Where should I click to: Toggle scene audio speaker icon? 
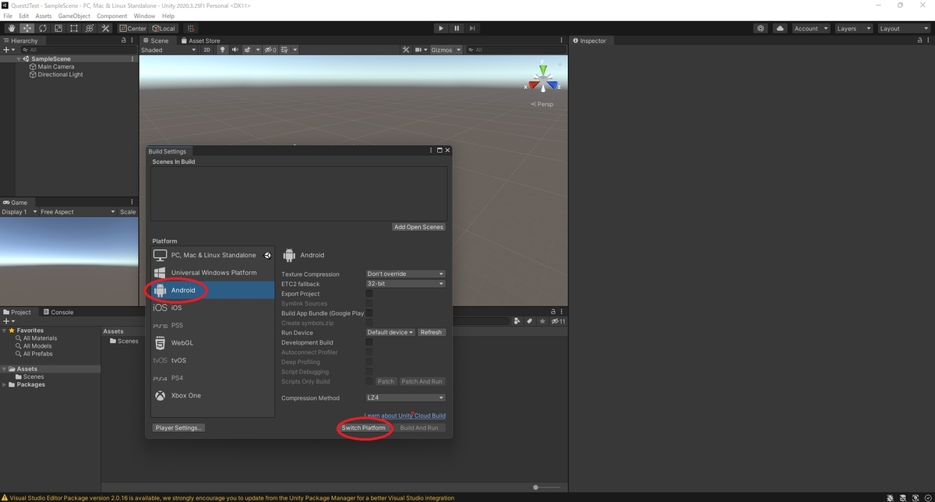[235, 50]
